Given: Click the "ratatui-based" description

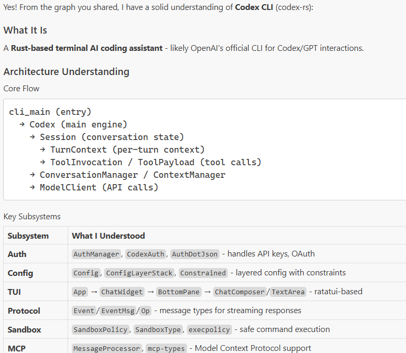Looking at the screenshot, I should [x=338, y=292].
